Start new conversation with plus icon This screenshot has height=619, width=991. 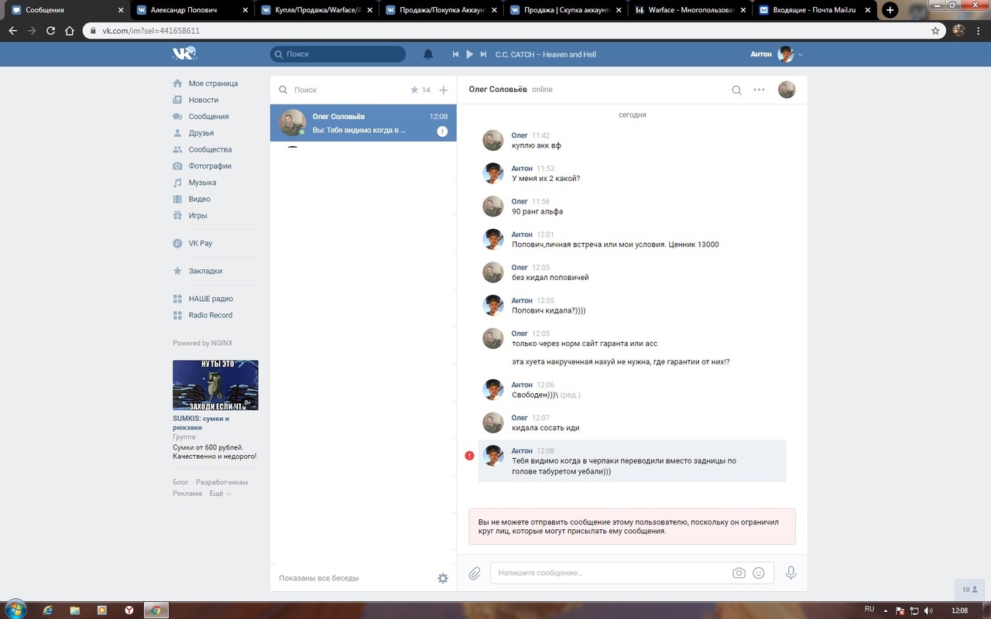tap(444, 90)
